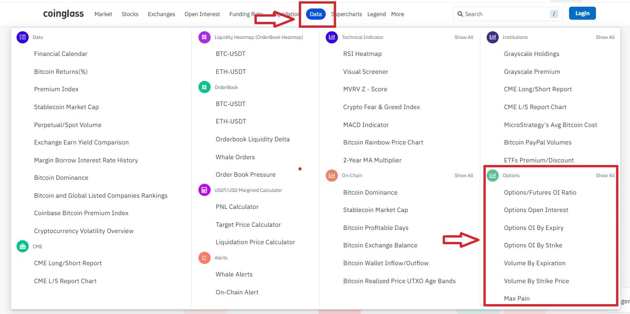The image size is (630, 314).
Task: Select the Data menu tab
Action: pos(315,14)
